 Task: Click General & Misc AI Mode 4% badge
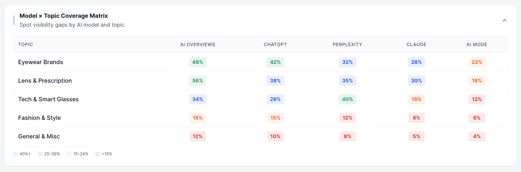coord(477,136)
